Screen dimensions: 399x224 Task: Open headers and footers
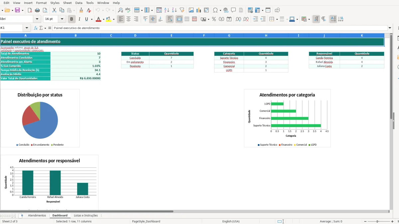coord(241,10)
